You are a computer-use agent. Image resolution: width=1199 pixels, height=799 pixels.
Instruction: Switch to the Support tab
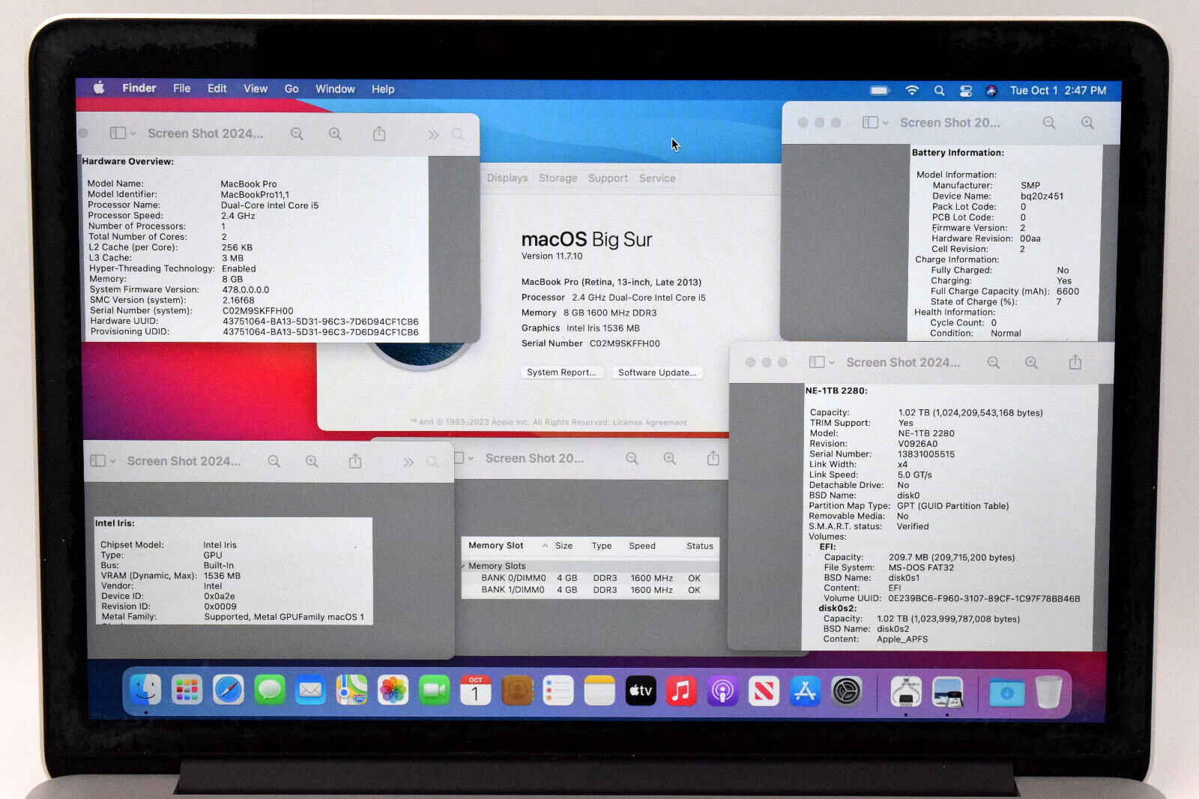pyautogui.click(x=608, y=178)
